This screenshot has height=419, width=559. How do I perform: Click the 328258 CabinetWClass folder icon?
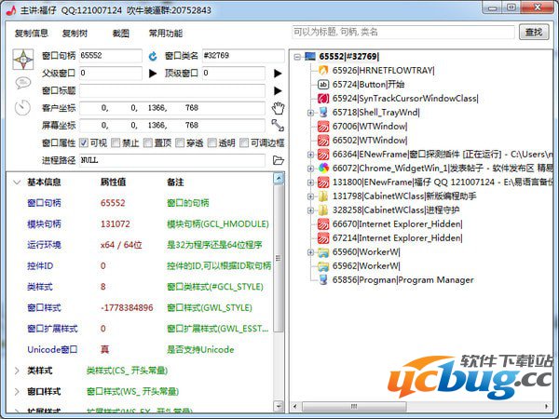(x=323, y=209)
